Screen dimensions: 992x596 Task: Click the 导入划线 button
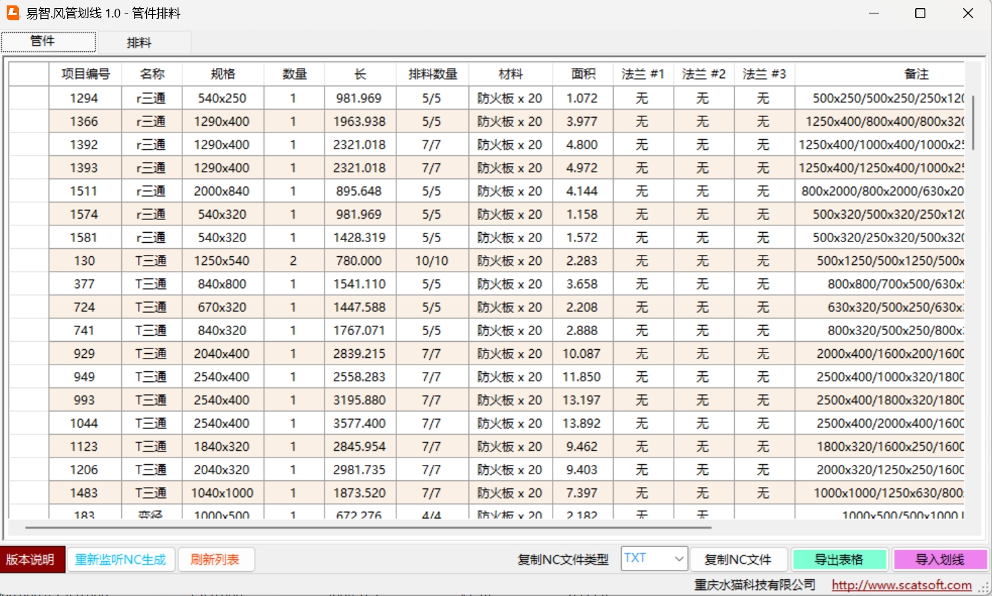coord(940,560)
